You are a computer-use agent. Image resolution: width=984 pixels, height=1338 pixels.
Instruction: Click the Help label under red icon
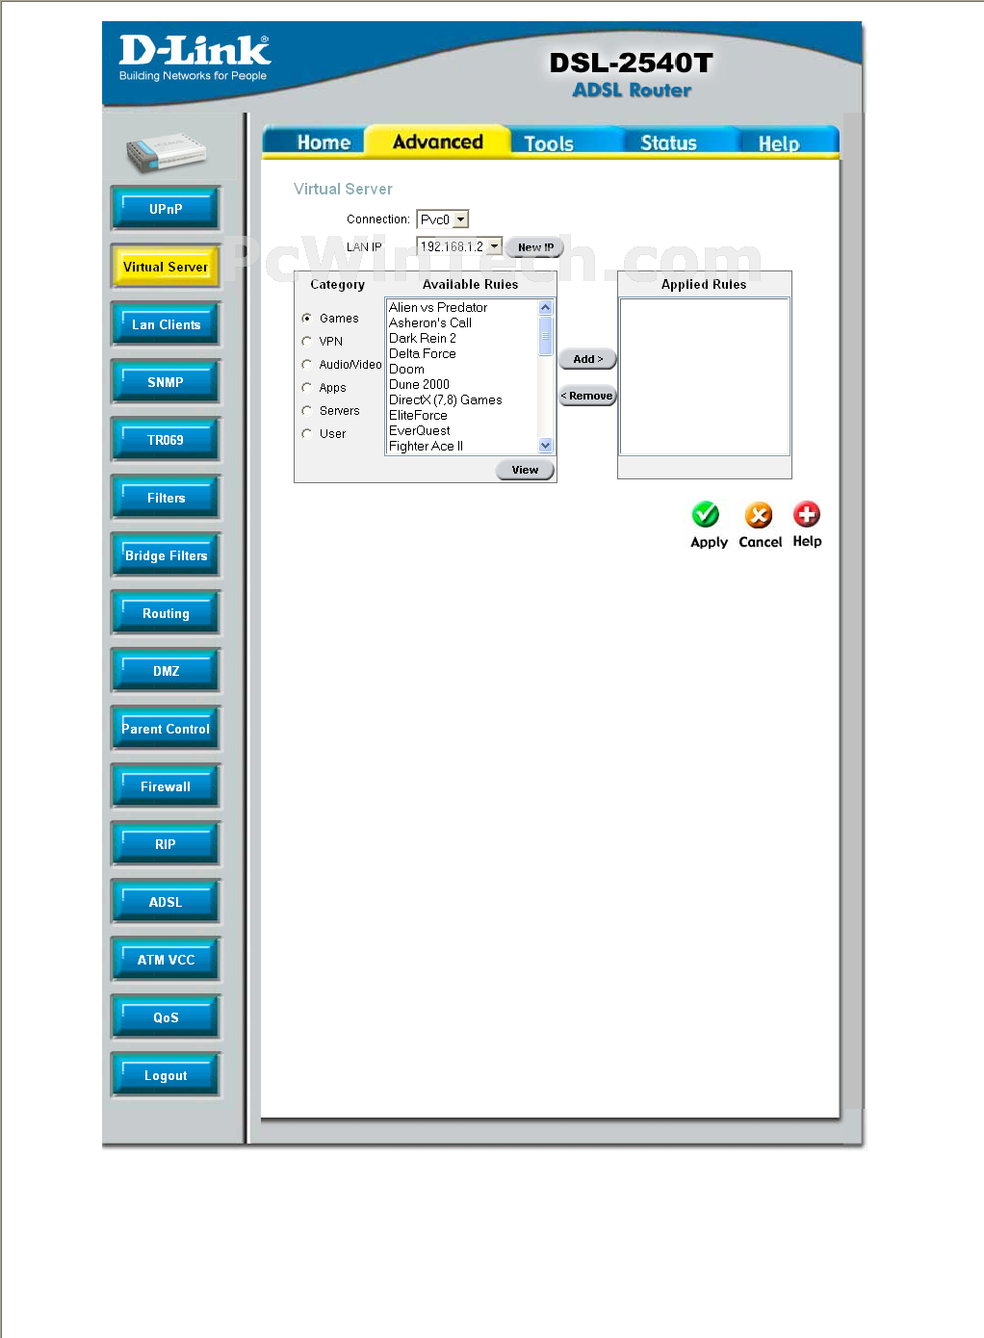(x=807, y=541)
